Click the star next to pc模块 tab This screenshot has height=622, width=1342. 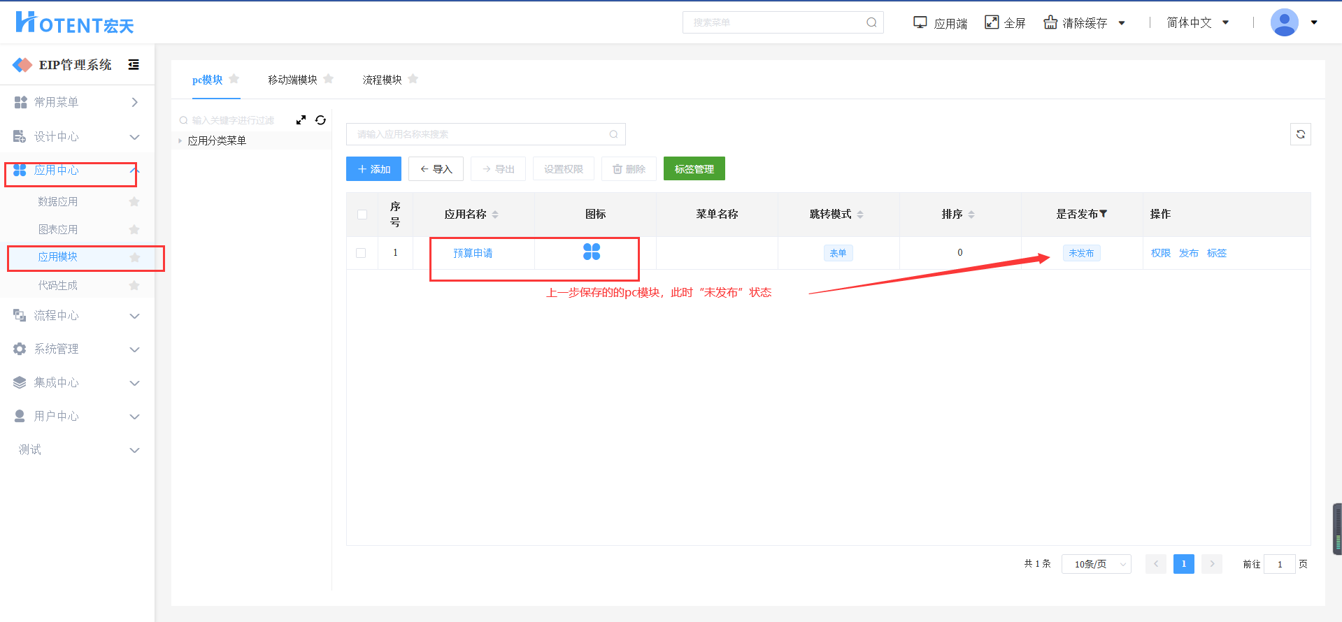tap(234, 79)
